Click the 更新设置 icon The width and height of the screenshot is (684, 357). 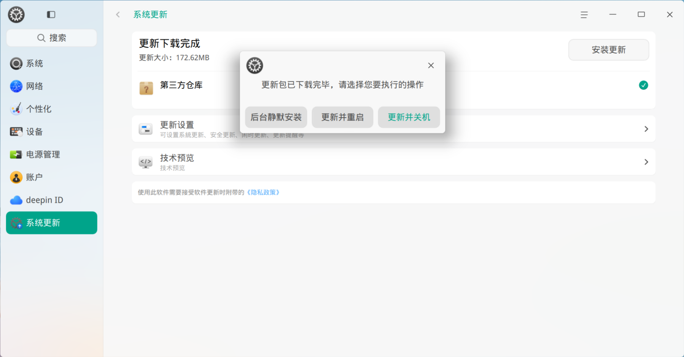[x=146, y=129]
